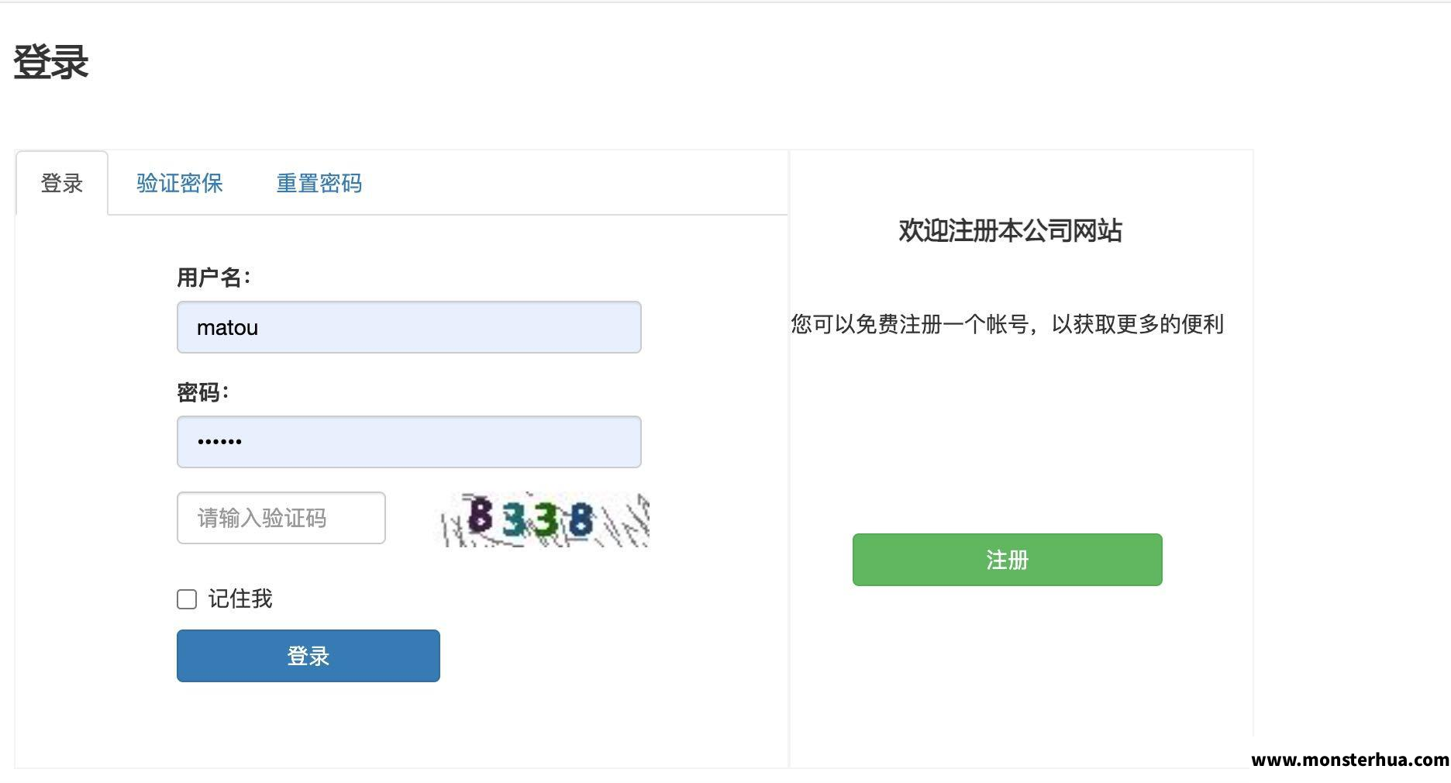Screen dimensions: 1451x783
Task: Click the purple 8 in captcha image
Action: tap(481, 516)
